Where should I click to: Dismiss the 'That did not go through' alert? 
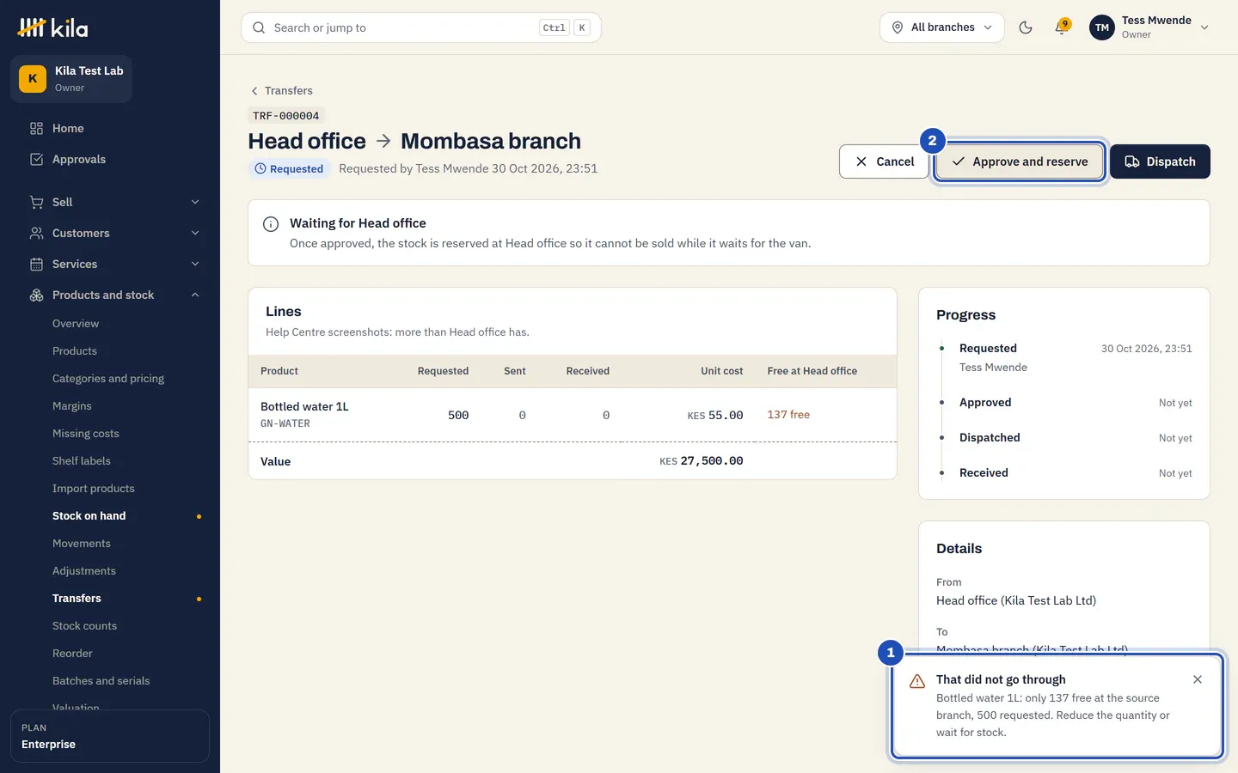tap(1198, 679)
